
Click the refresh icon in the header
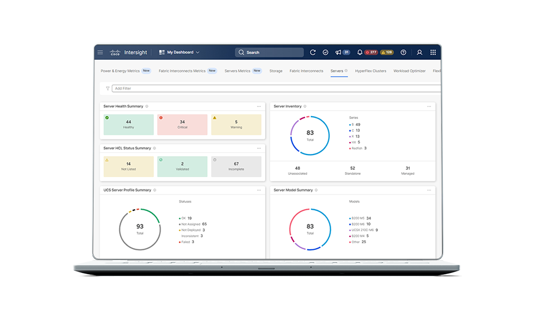click(313, 52)
